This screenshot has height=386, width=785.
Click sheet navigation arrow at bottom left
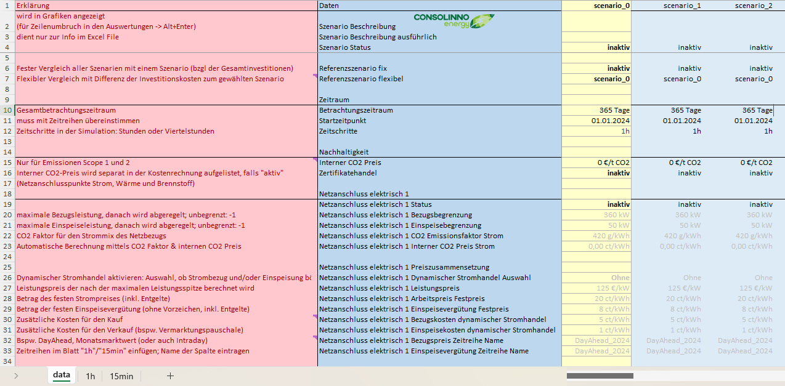pos(16,376)
